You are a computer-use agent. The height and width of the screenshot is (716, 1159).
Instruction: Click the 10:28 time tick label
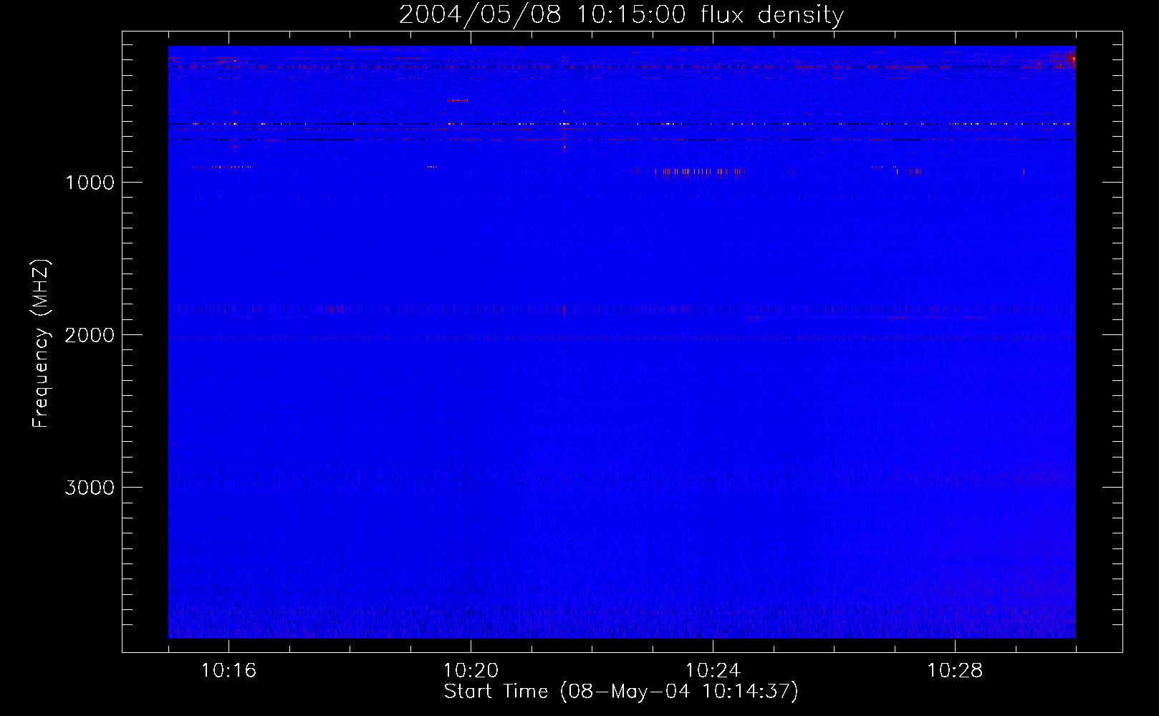click(x=955, y=670)
